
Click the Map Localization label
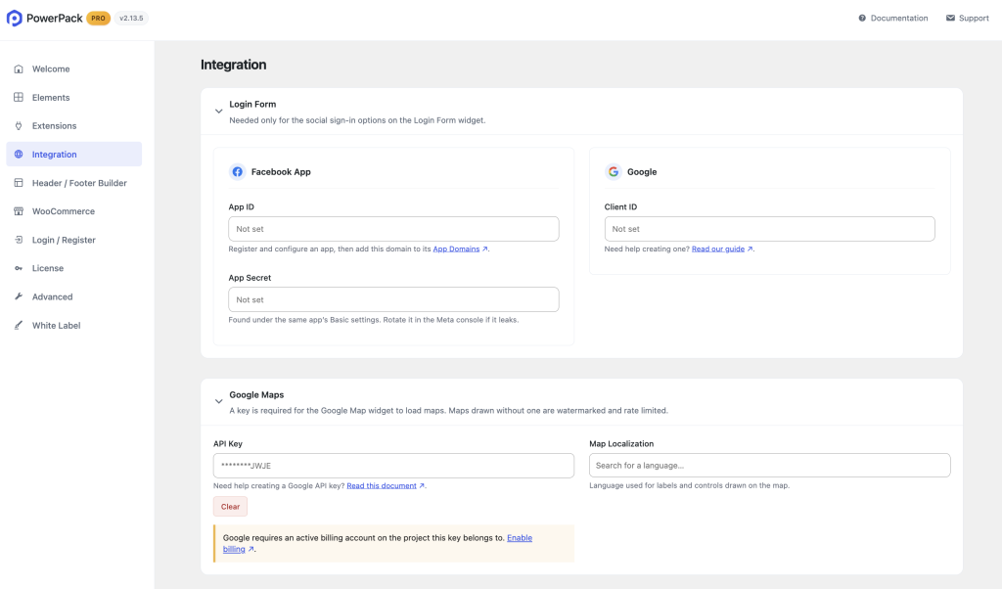[x=621, y=444]
